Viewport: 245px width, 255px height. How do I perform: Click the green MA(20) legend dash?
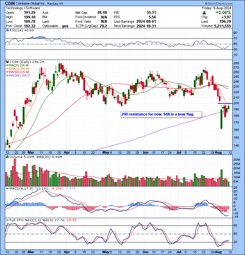tap(7, 65)
